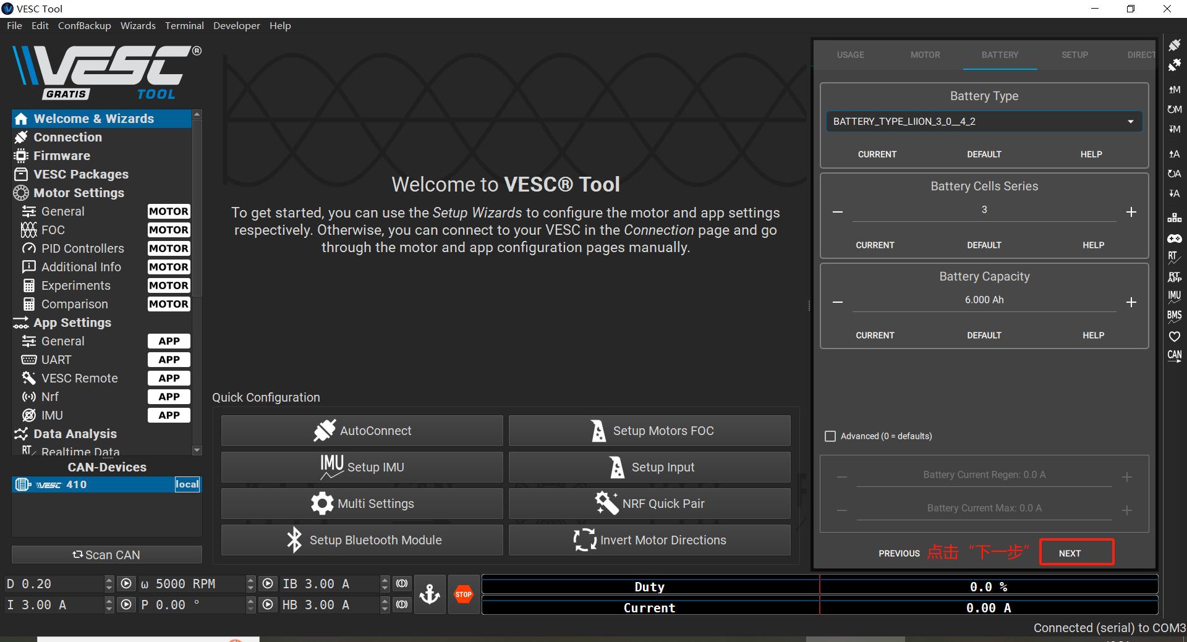This screenshot has width=1187, height=642.
Task: Open the Battery Type dropdown
Action: click(984, 121)
